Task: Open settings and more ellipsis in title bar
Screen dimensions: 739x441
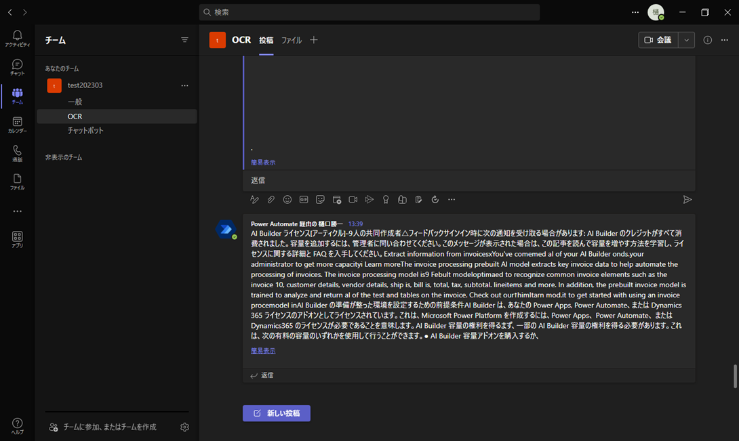Action: tap(635, 12)
